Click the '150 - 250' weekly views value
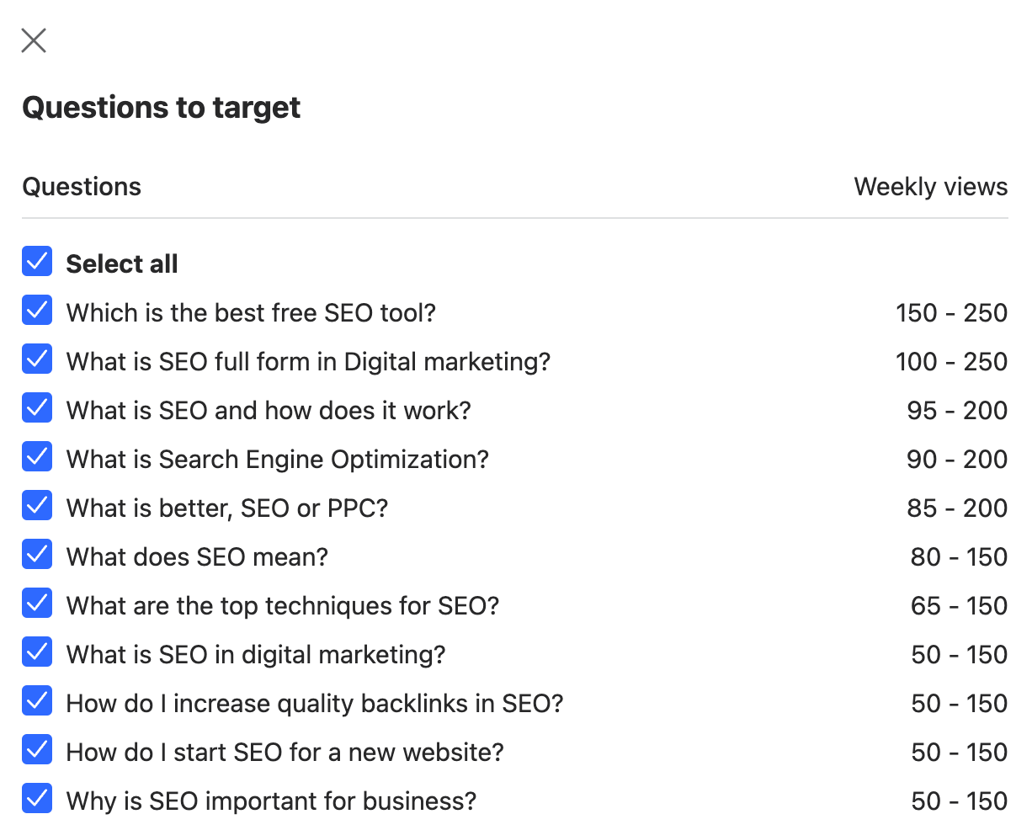 952,311
